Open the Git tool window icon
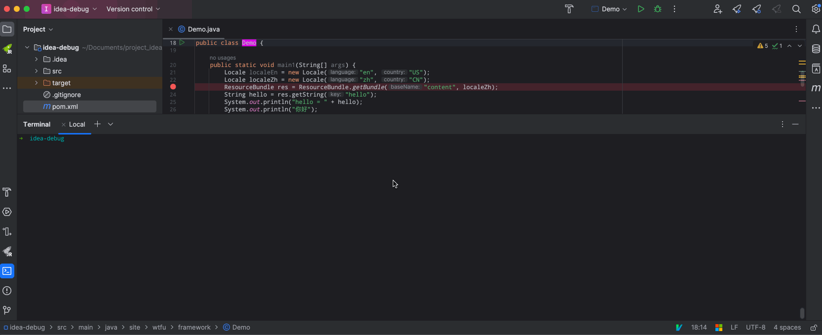 coord(7,310)
